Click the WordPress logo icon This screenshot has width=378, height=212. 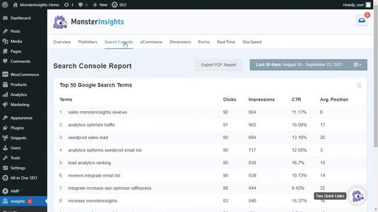(x=5, y=5)
